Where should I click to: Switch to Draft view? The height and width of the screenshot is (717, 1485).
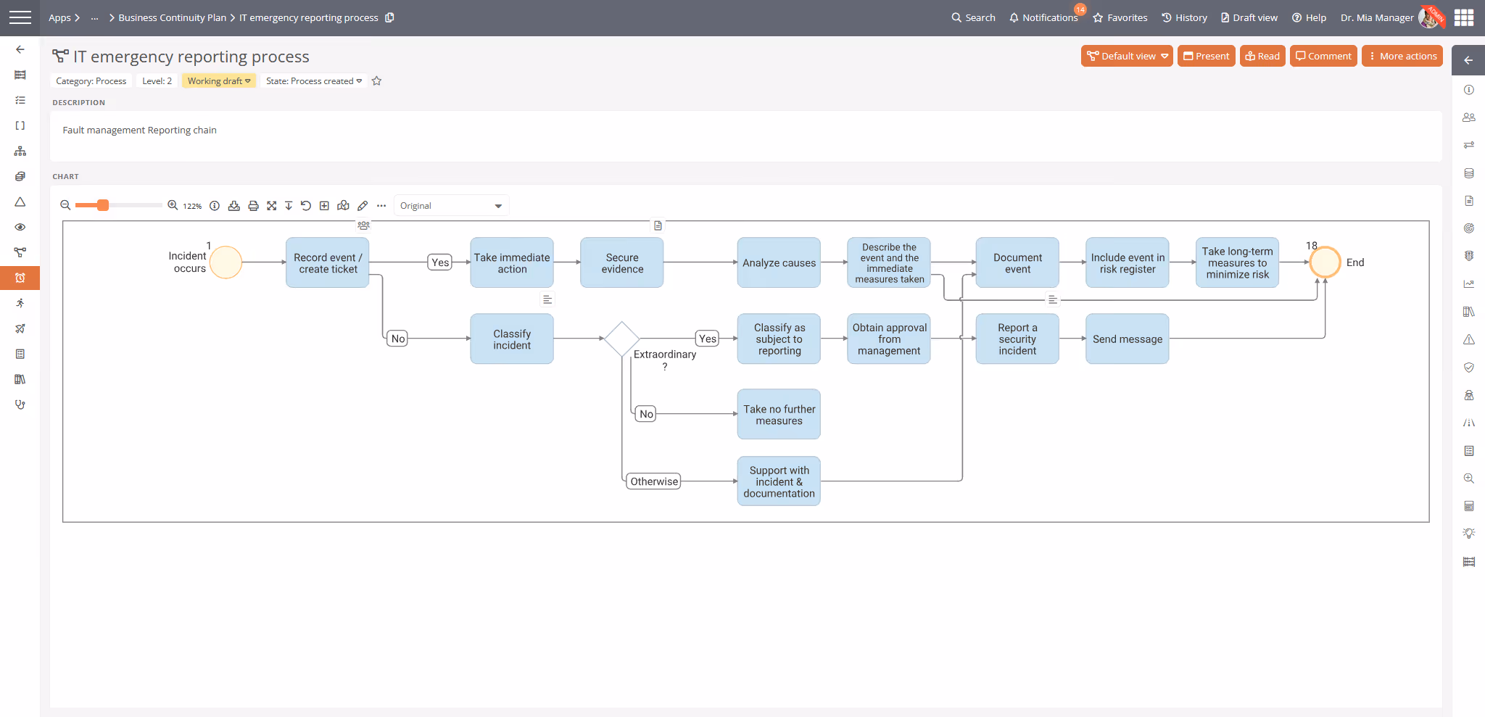click(1249, 17)
